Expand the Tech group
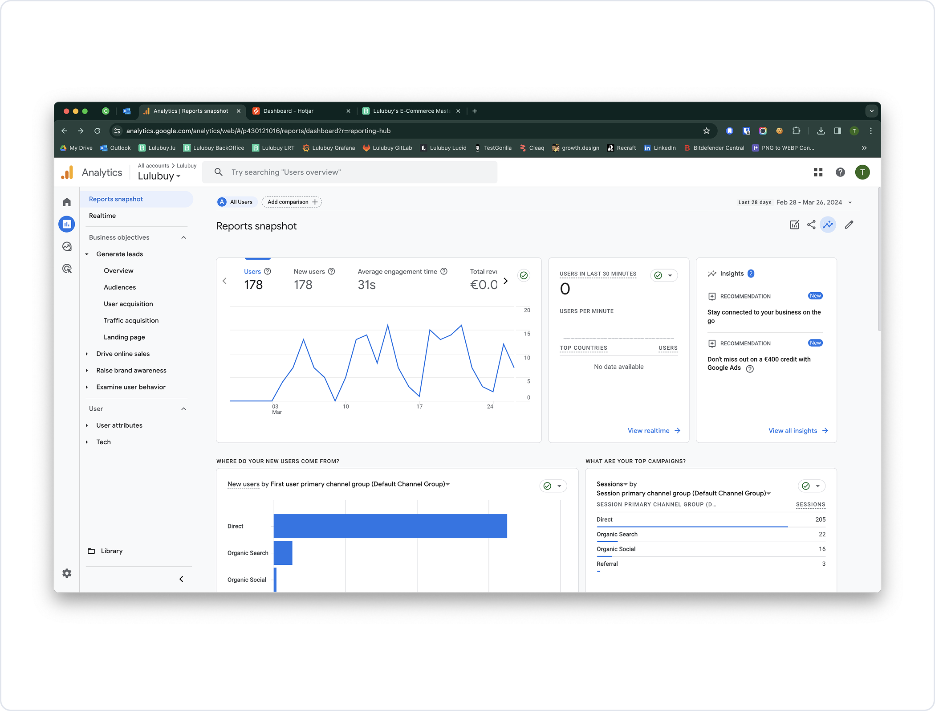 [87, 442]
